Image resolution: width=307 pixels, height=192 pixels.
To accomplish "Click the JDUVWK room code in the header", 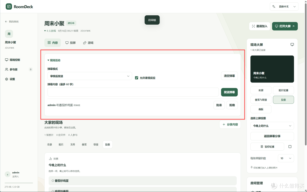I will pyautogui.click(x=85, y=31).
